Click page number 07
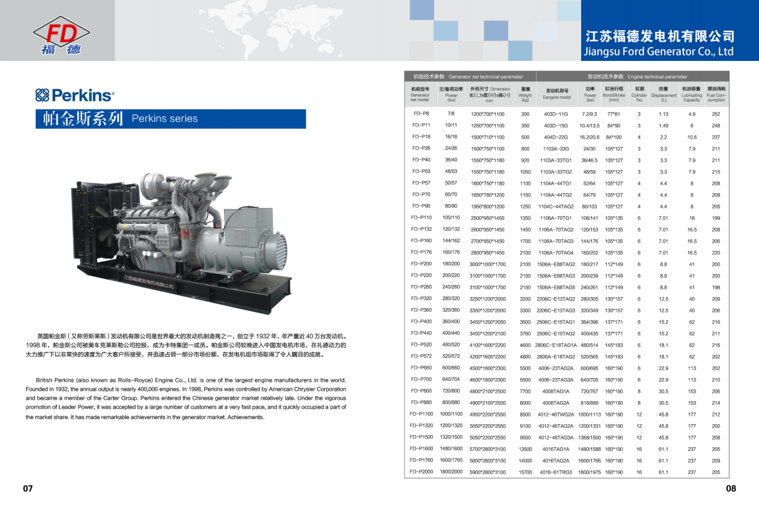This screenshot has width=759, height=514. coord(28,489)
